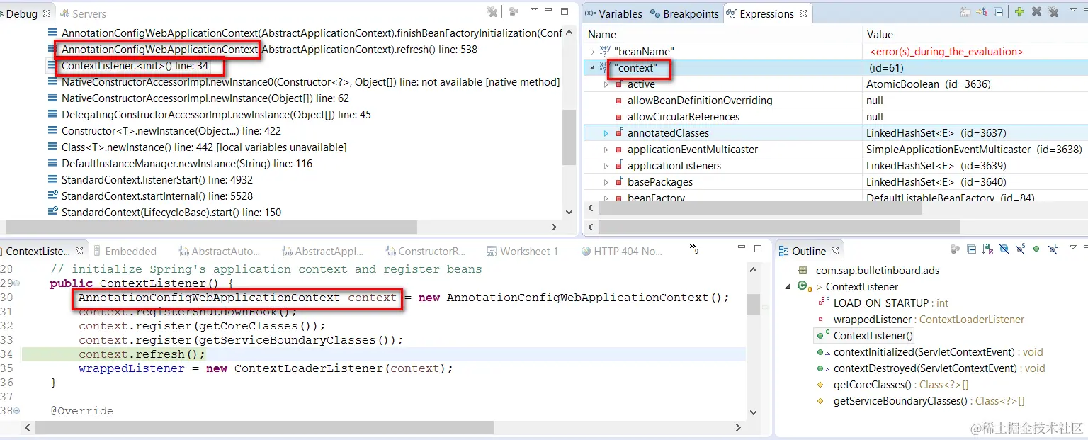Image resolution: width=1088 pixels, height=440 pixels.
Task: Close the ContextListener editor tab
Action: click(x=79, y=251)
